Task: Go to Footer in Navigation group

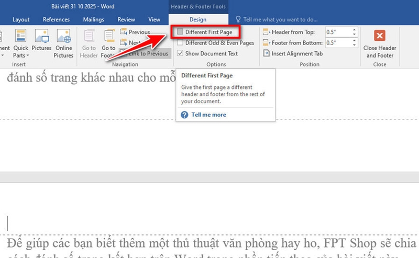Action: (108, 43)
